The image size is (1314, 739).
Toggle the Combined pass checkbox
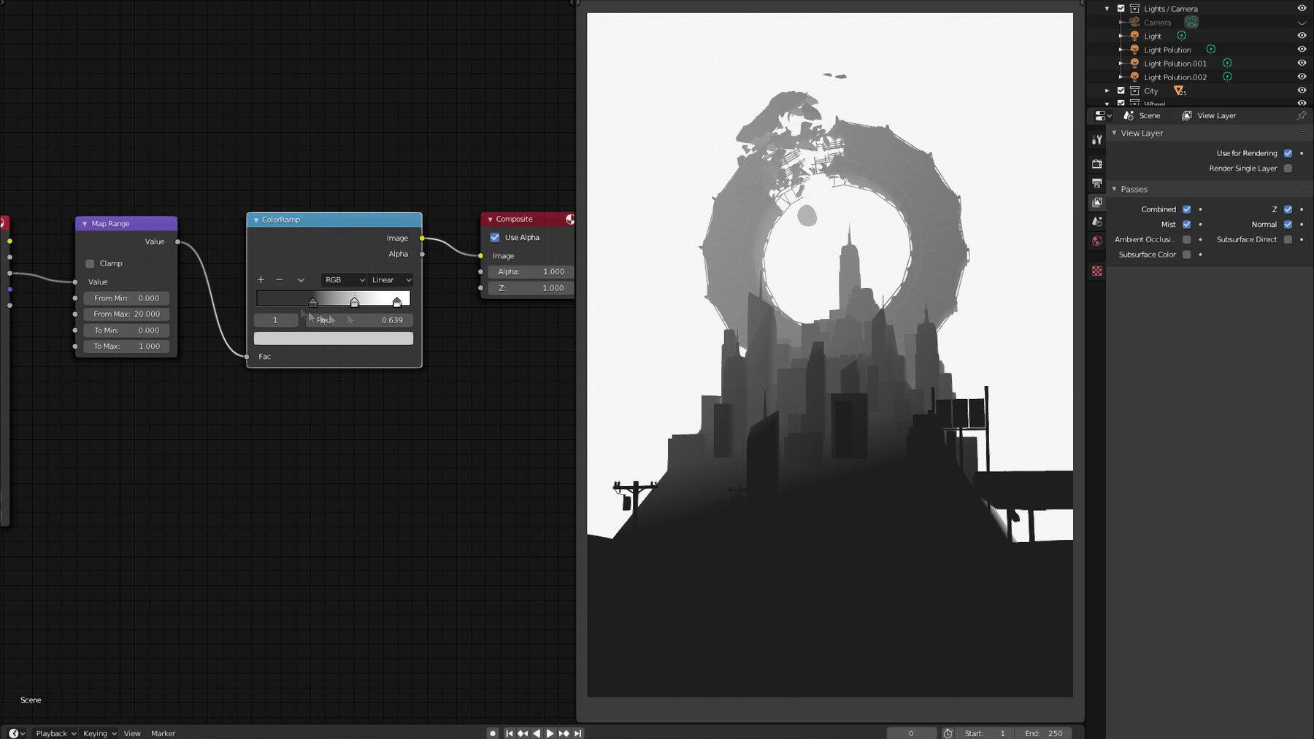coord(1186,209)
